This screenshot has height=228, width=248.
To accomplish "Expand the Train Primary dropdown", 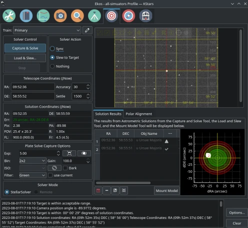I will [47, 30].
